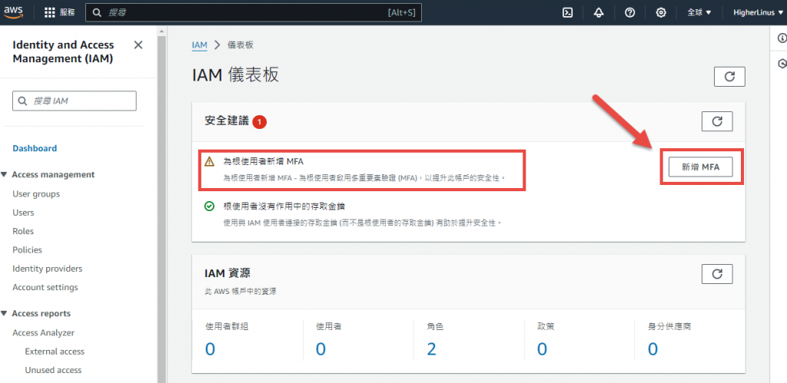Image resolution: width=787 pixels, height=383 pixels.
Task: Open the 服務 services grid menu
Action: point(60,12)
